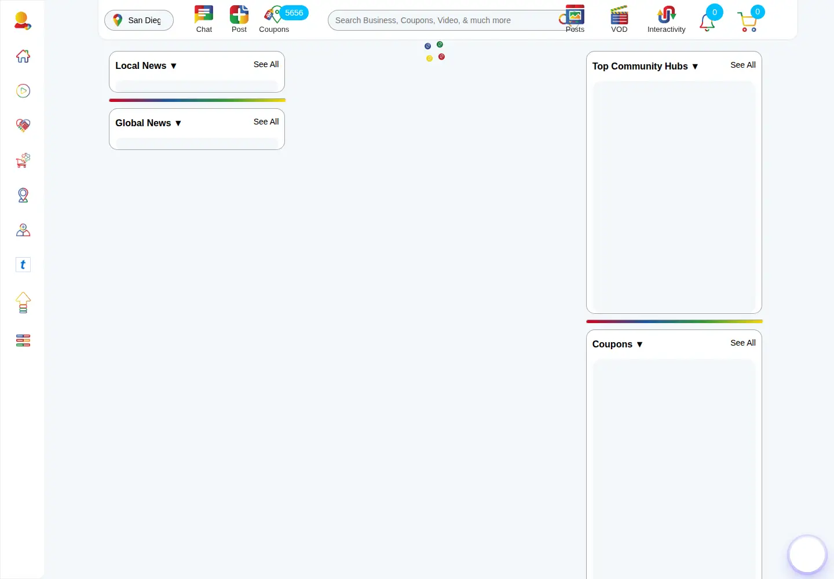Screen dimensions: 834x579
Task: Open the Posts icon in top bar
Action: [575, 19]
